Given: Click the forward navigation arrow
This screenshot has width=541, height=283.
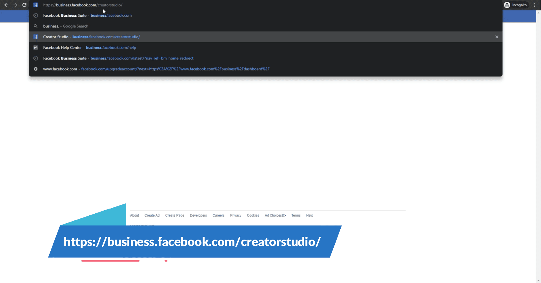Looking at the screenshot, I should 15,5.
